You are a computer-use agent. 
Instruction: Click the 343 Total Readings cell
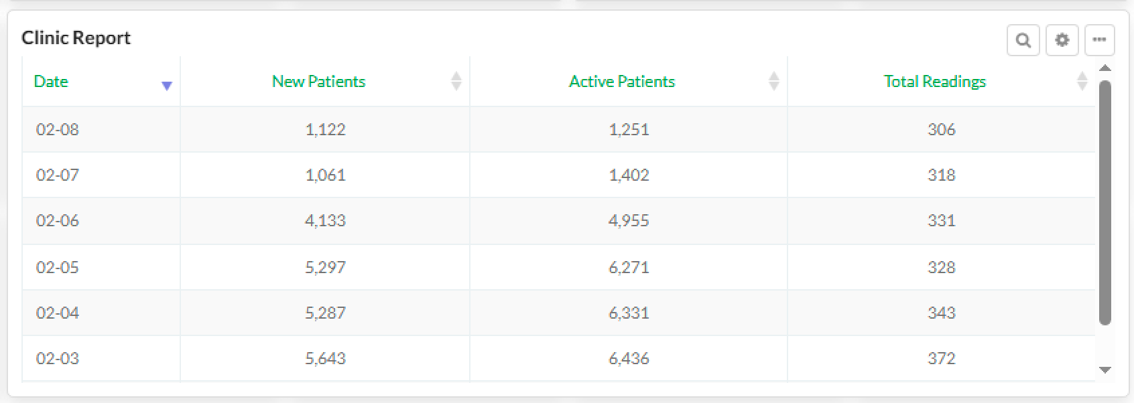[941, 313]
